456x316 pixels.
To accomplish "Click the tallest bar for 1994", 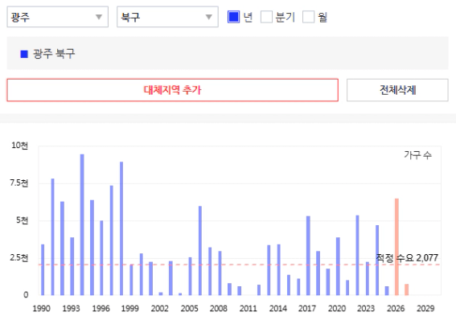I will coord(82,224).
